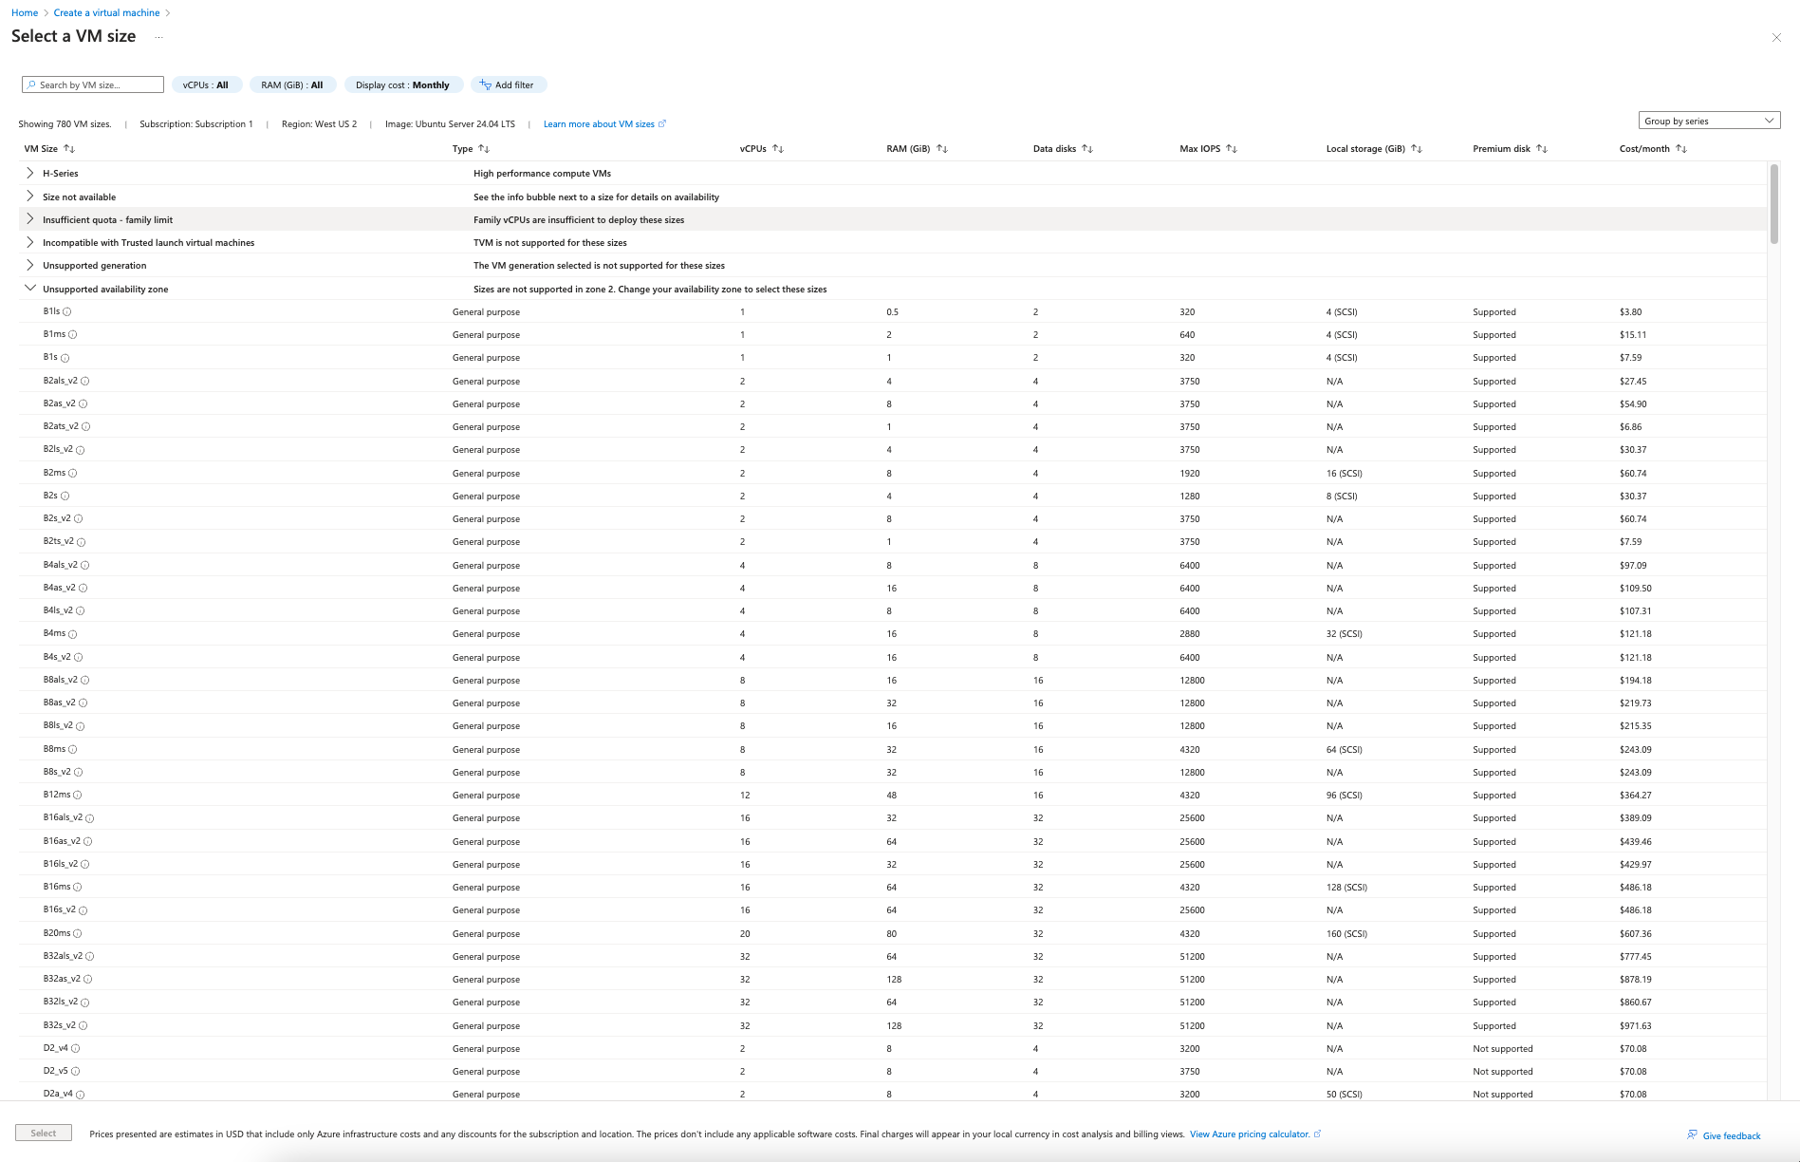This screenshot has height=1162, width=1800.
Task: Open info icon beside B4ms
Action: (x=73, y=634)
